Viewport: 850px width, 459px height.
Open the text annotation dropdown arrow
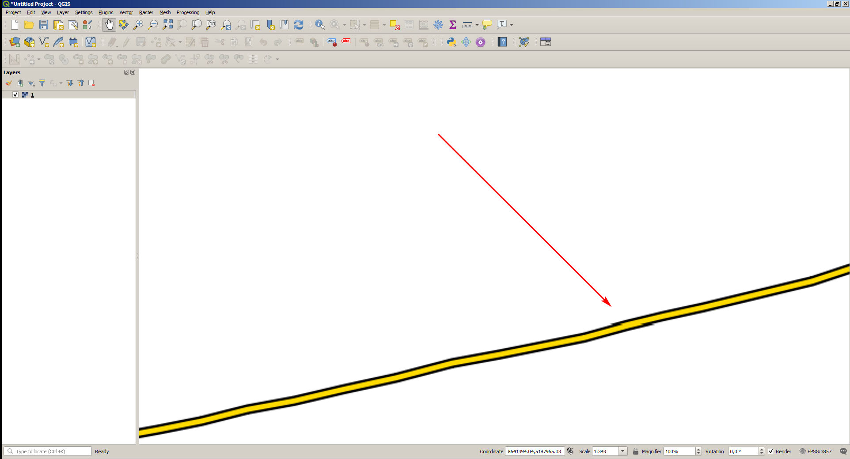coord(511,25)
